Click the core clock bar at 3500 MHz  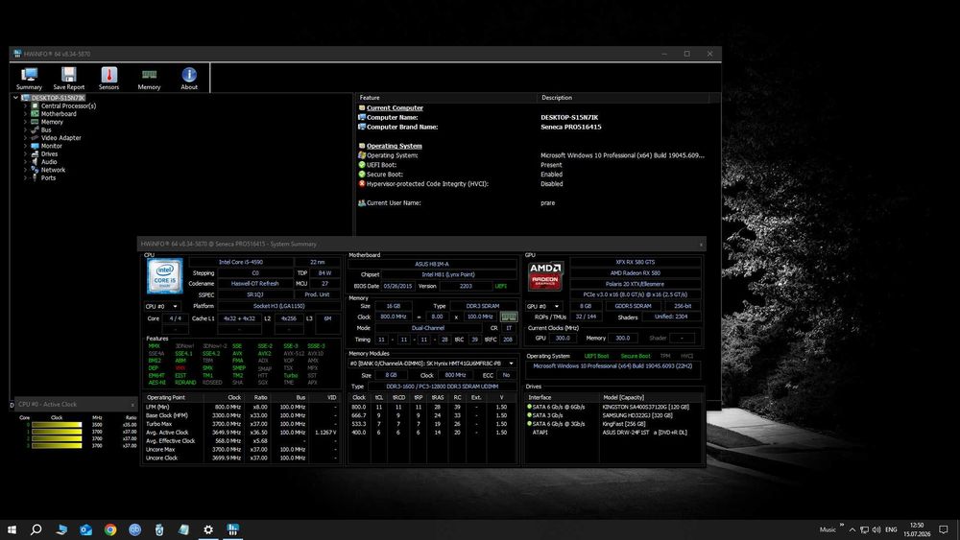pos(57,424)
